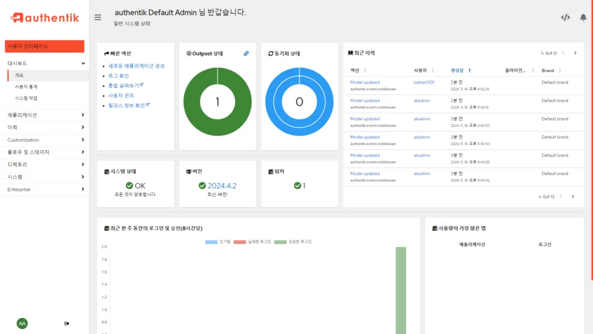Open 시스템 작업 in the sidebar
The width and height of the screenshot is (593, 334).
pyautogui.click(x=26, y=98)
